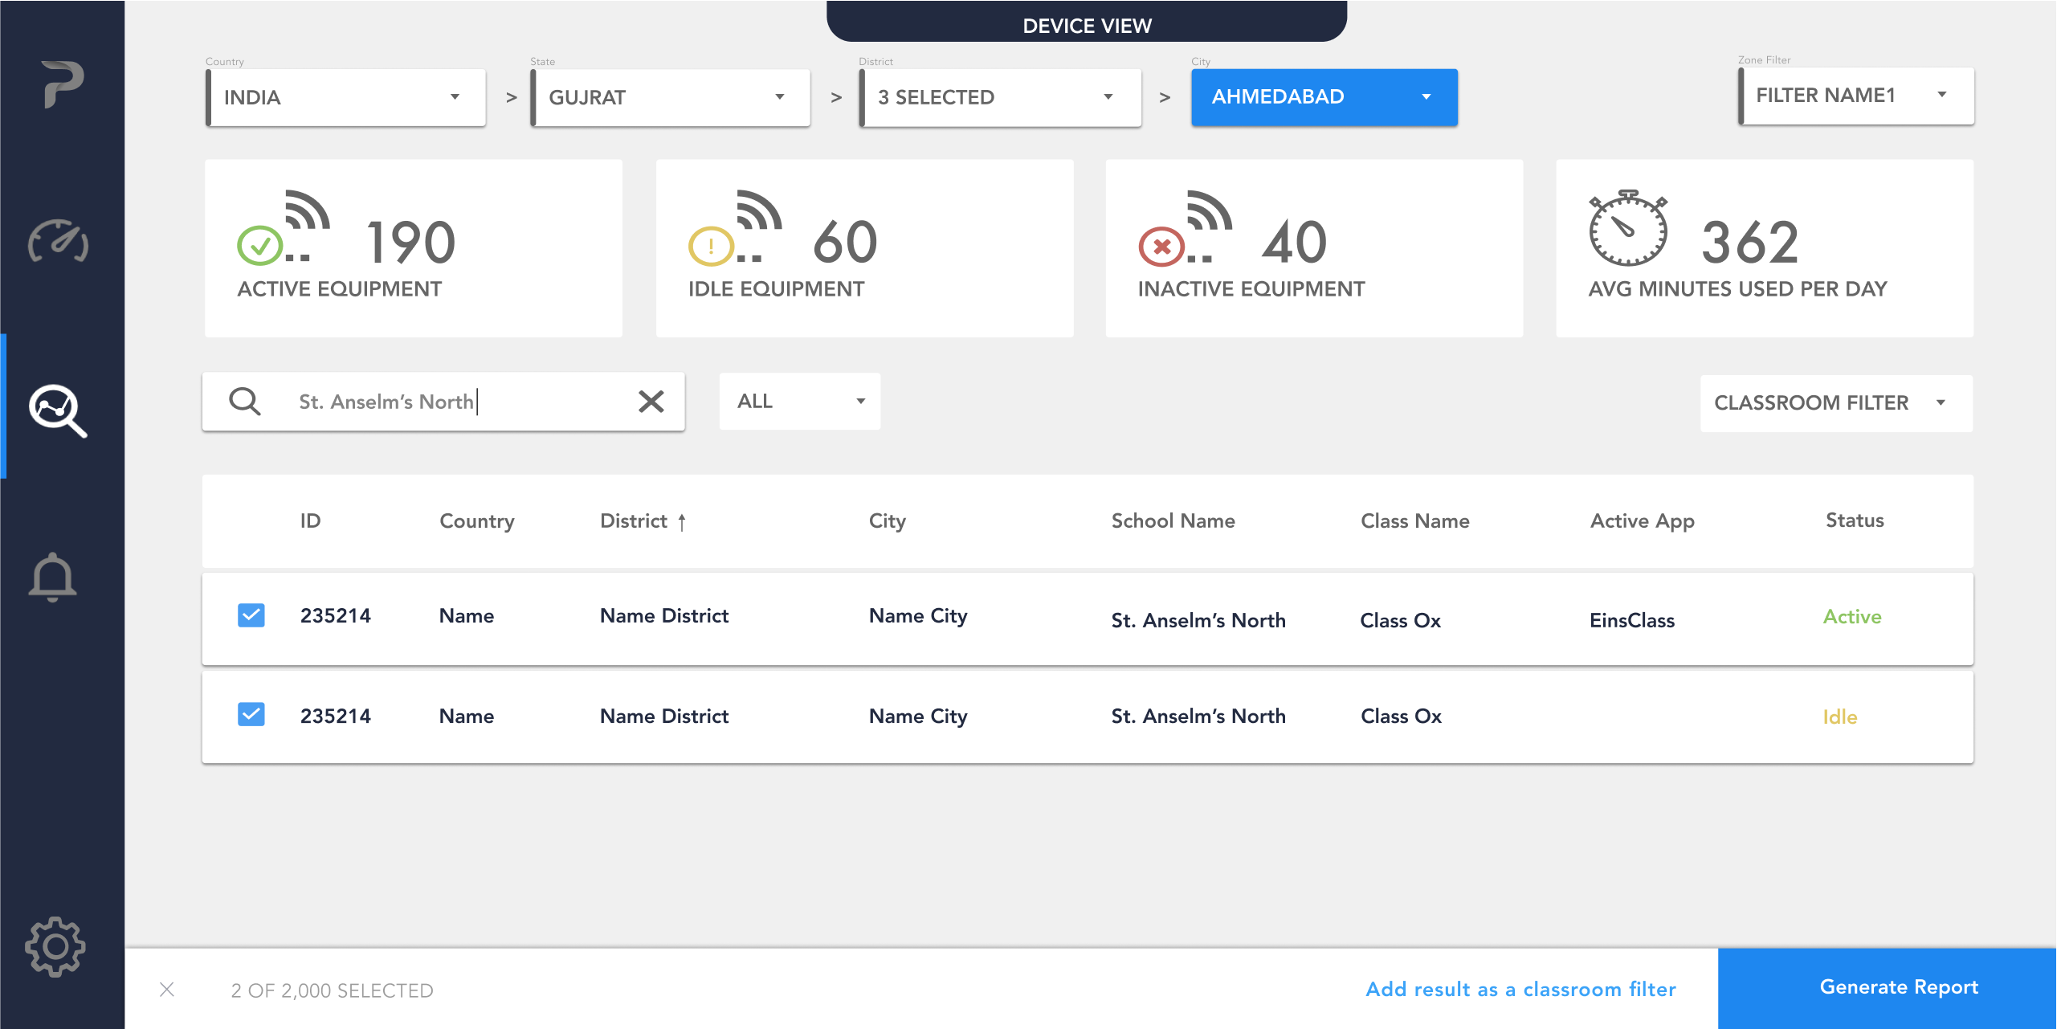The image size is (2057, 1029).
Task: Open the Country dropdown showing INDIA
Action: coord(346,97)
